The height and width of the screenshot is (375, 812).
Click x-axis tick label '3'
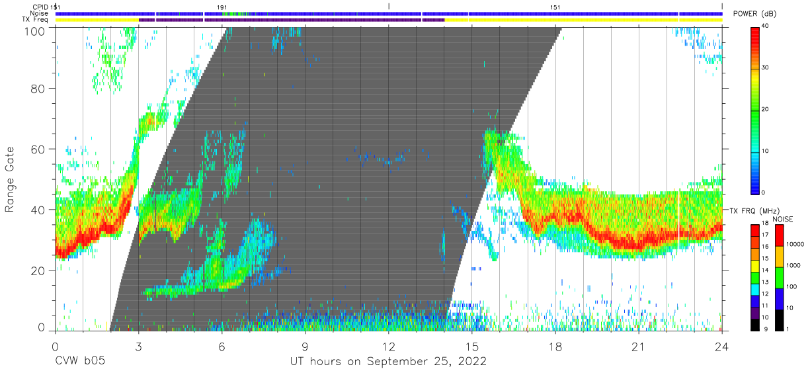pyautogui.click(x=138, y=346)
